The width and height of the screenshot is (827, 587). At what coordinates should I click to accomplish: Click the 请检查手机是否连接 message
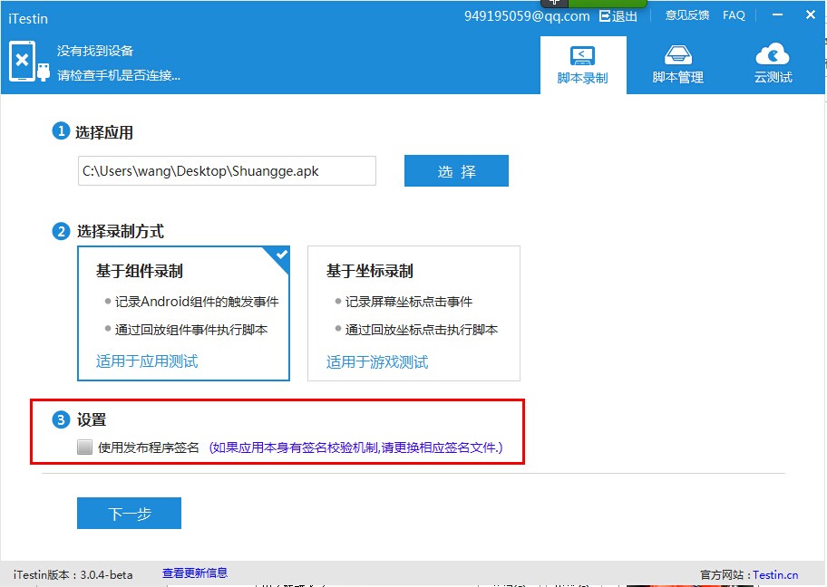coord(119,75)
